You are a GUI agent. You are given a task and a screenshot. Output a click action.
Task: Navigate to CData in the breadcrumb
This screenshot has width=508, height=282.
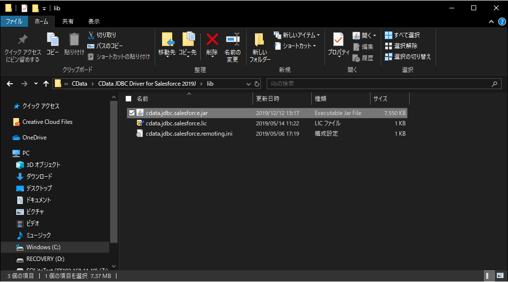click(x=79, y=84)
